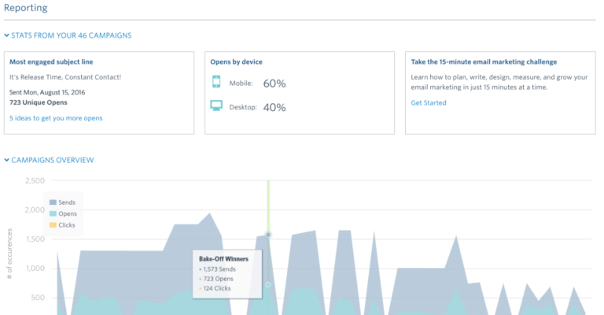
Task: Click the 15-minute email marketing challenge heading
Action: (484, 61)
